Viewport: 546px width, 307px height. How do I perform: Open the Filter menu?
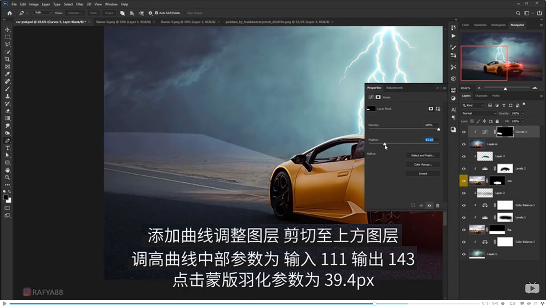[x=79, y=4]
